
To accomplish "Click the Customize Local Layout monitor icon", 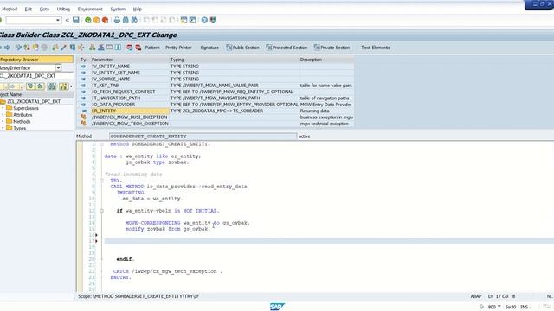I will (x=213, y=20).
